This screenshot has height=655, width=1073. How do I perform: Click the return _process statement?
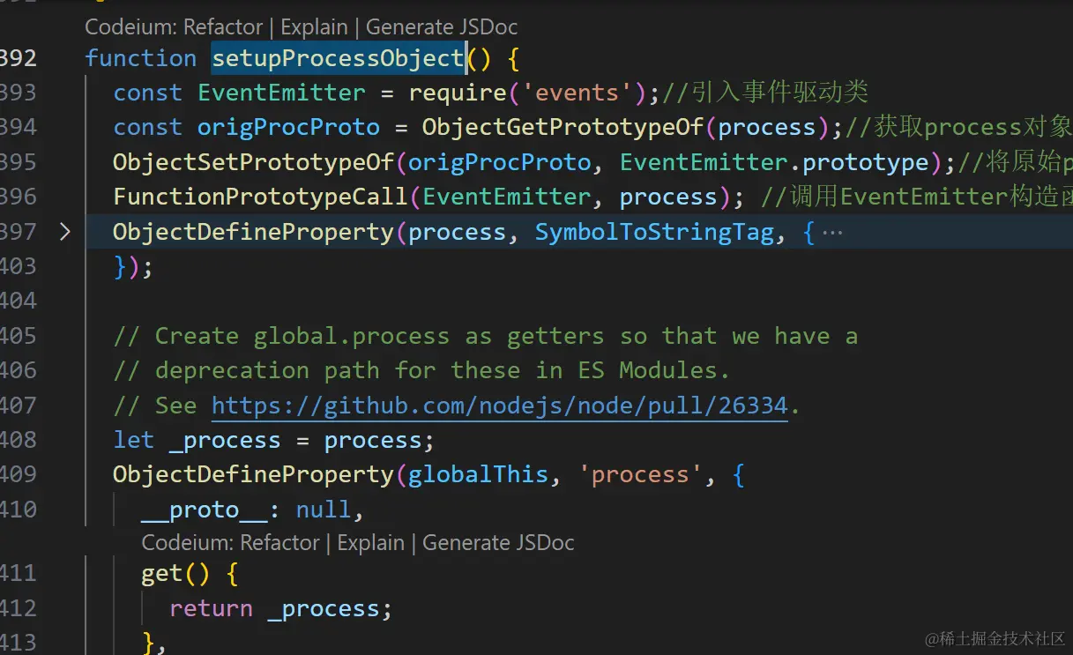pos(279,608)
